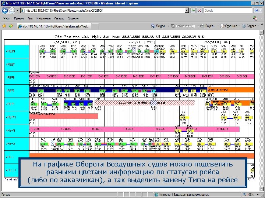Click the red hatched block in the VPBFK row
The height and width of the screenshot is (198, 265).
pos(145,103)
